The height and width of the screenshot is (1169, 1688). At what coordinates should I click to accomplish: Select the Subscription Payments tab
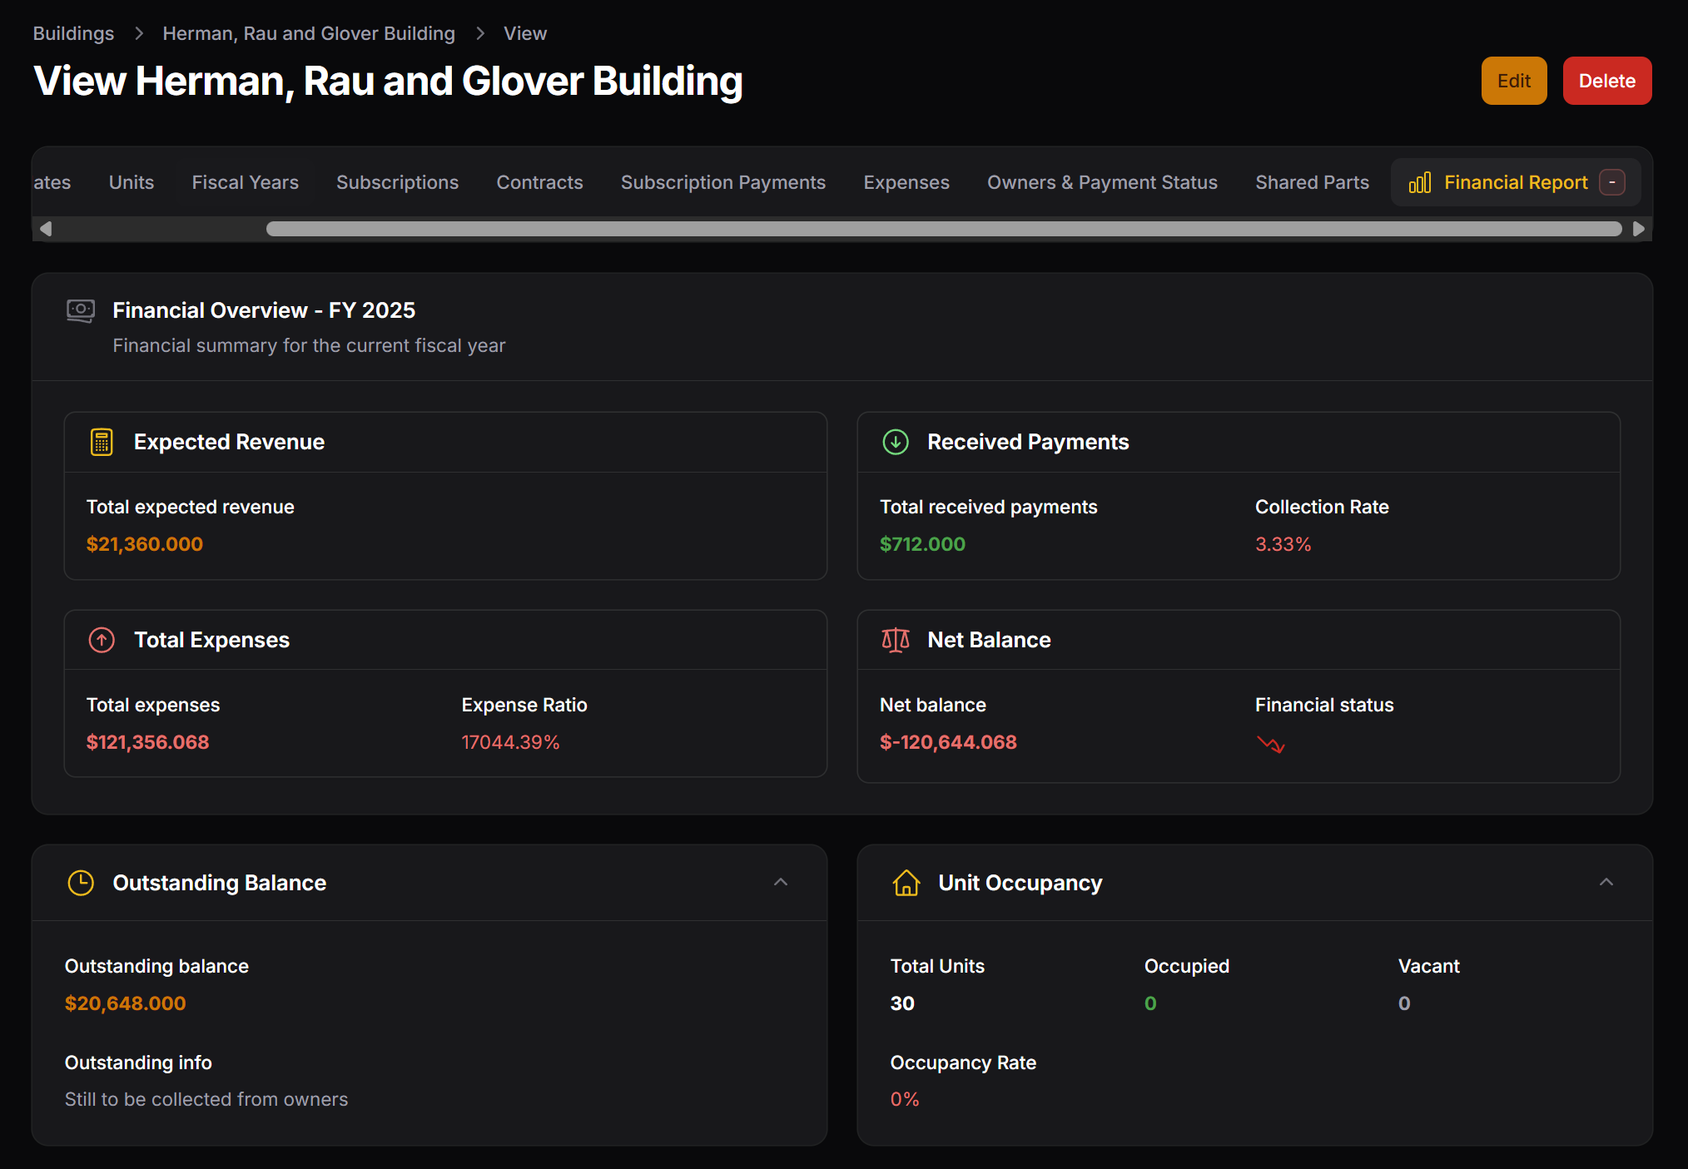(722, 182)
